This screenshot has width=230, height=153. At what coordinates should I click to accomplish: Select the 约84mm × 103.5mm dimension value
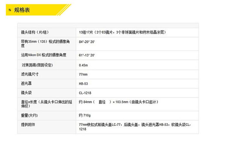tap(118, 102)
